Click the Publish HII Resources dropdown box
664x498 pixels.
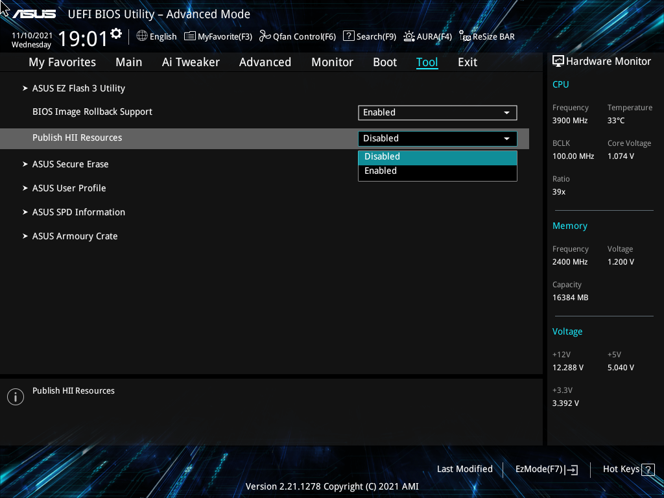coord(438,139)
